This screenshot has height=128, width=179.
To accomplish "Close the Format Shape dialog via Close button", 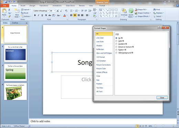I will (x=162, y=98).
